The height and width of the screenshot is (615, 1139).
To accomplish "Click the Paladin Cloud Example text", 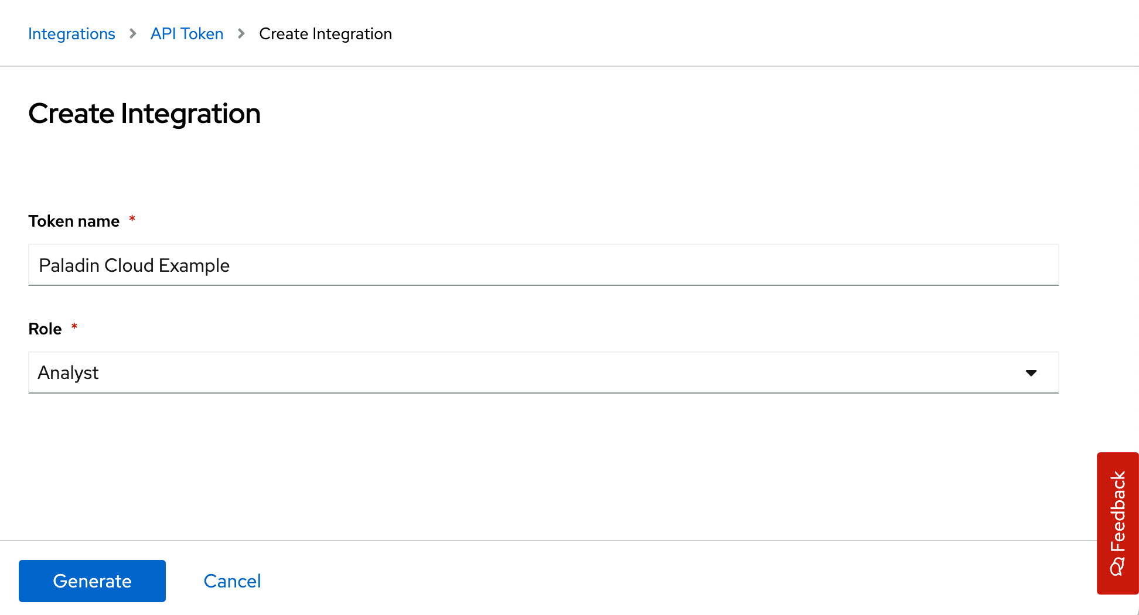I will [134, 265].
